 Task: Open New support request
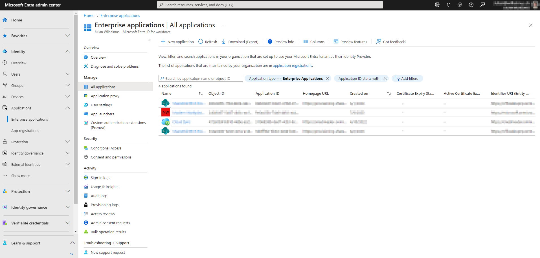pos(108,252)
